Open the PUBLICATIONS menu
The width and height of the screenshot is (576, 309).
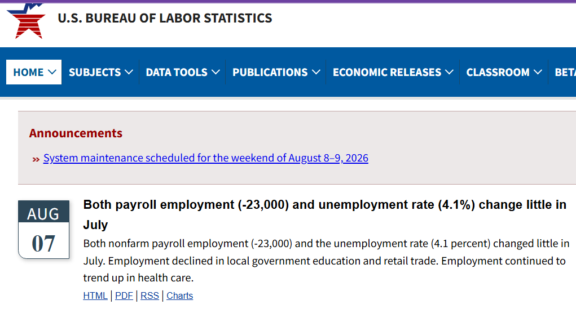pyautogui.click(x=276, y=72)
